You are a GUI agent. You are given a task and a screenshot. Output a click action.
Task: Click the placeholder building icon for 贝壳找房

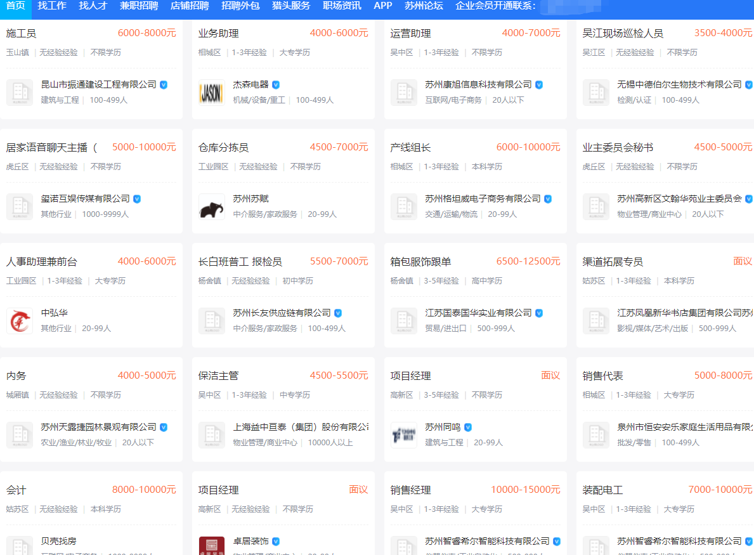tap(20, 545)
